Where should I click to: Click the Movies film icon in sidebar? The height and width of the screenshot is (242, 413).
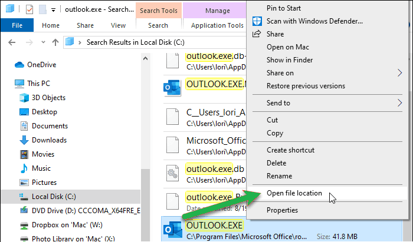point(24,154)
